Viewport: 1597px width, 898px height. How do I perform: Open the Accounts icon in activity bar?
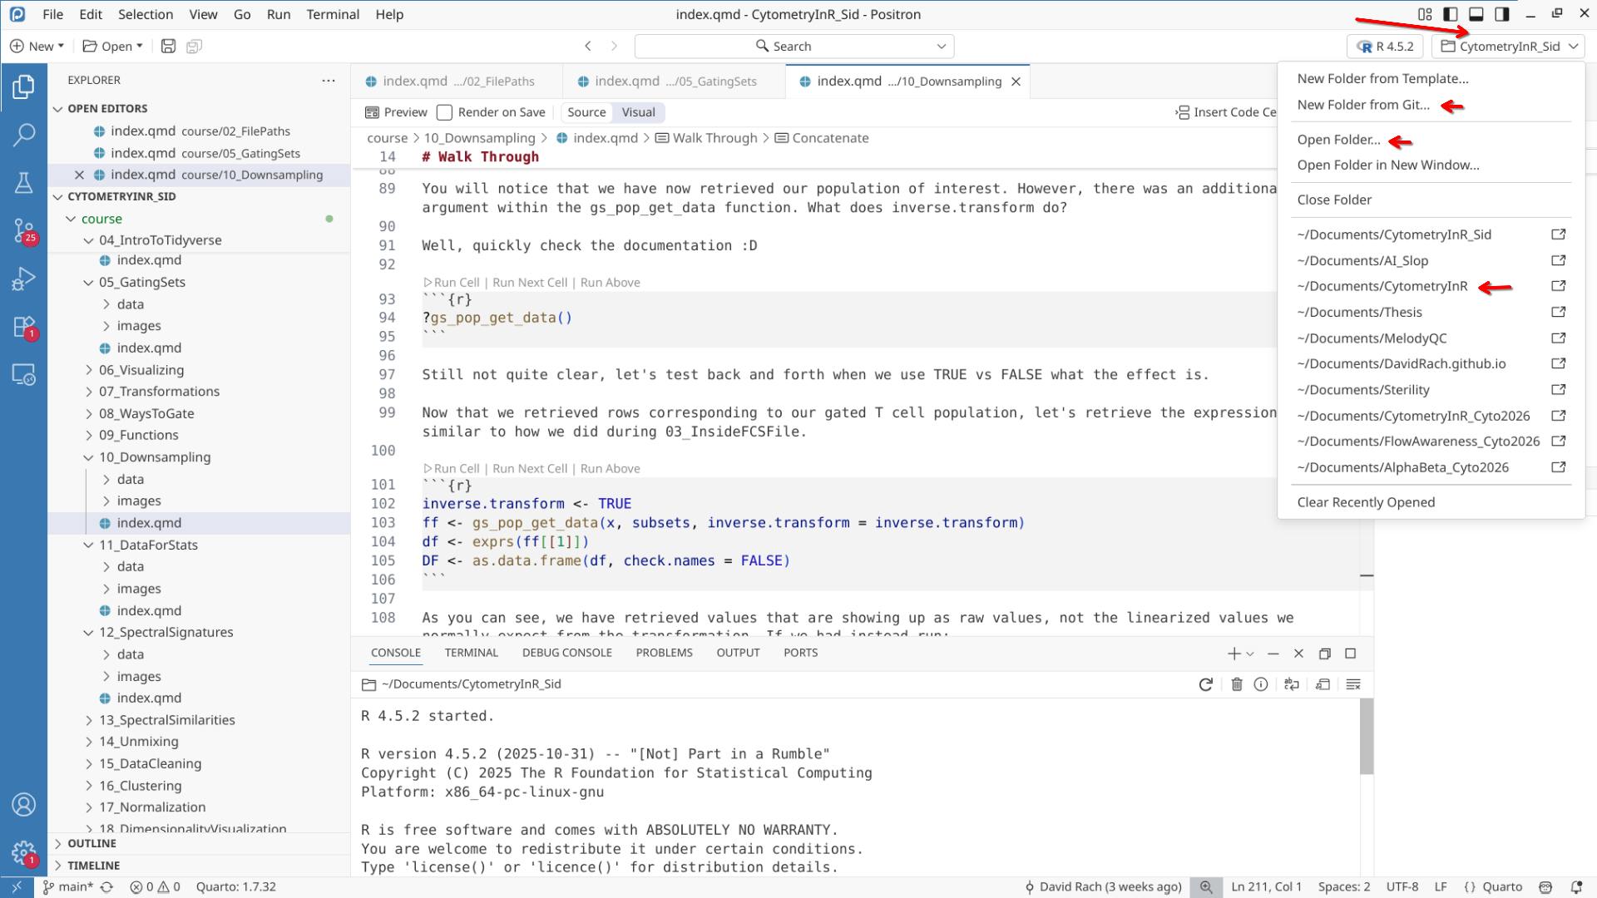tap(23, 804)
